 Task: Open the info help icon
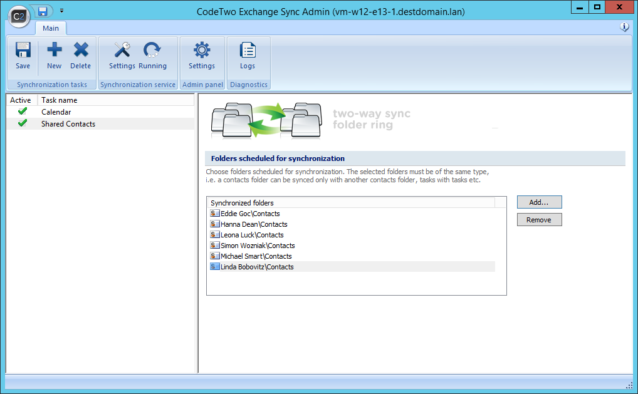(624, 27)
